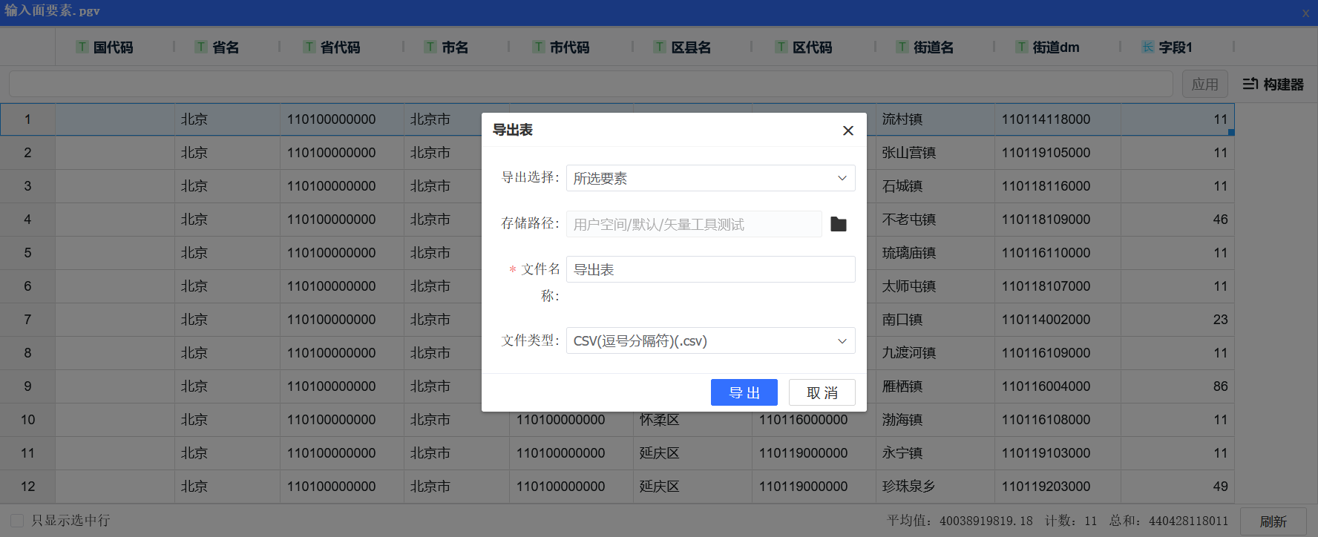Image resolution: width=1318 pixels, height=537 pixels.
Task: Click the text type icon on 街道dm column
Action: coord(1022,47)
